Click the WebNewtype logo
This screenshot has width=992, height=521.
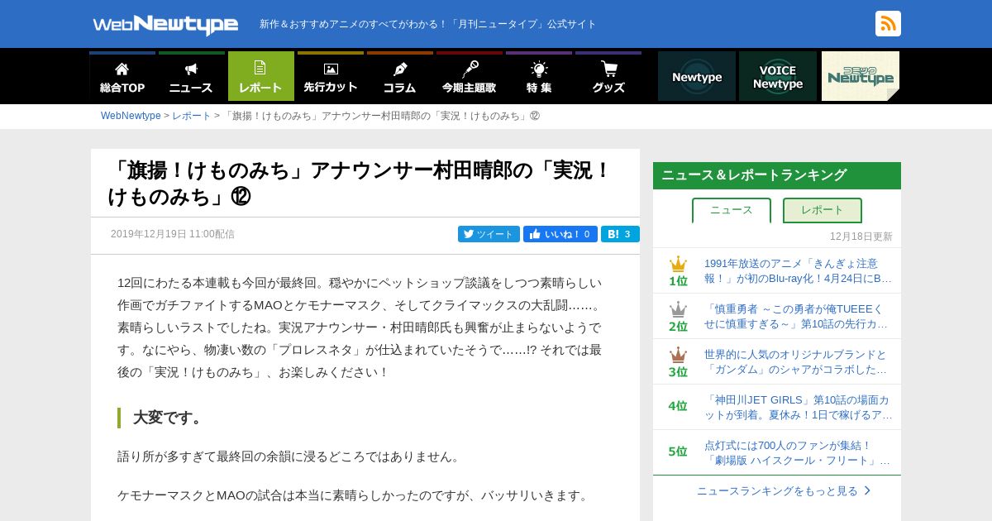coord(165,25)
